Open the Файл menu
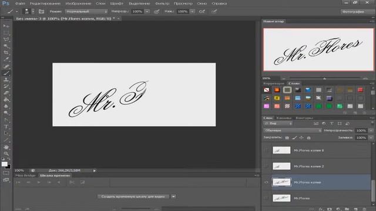The image size is (376, 211). coord(20,4)
